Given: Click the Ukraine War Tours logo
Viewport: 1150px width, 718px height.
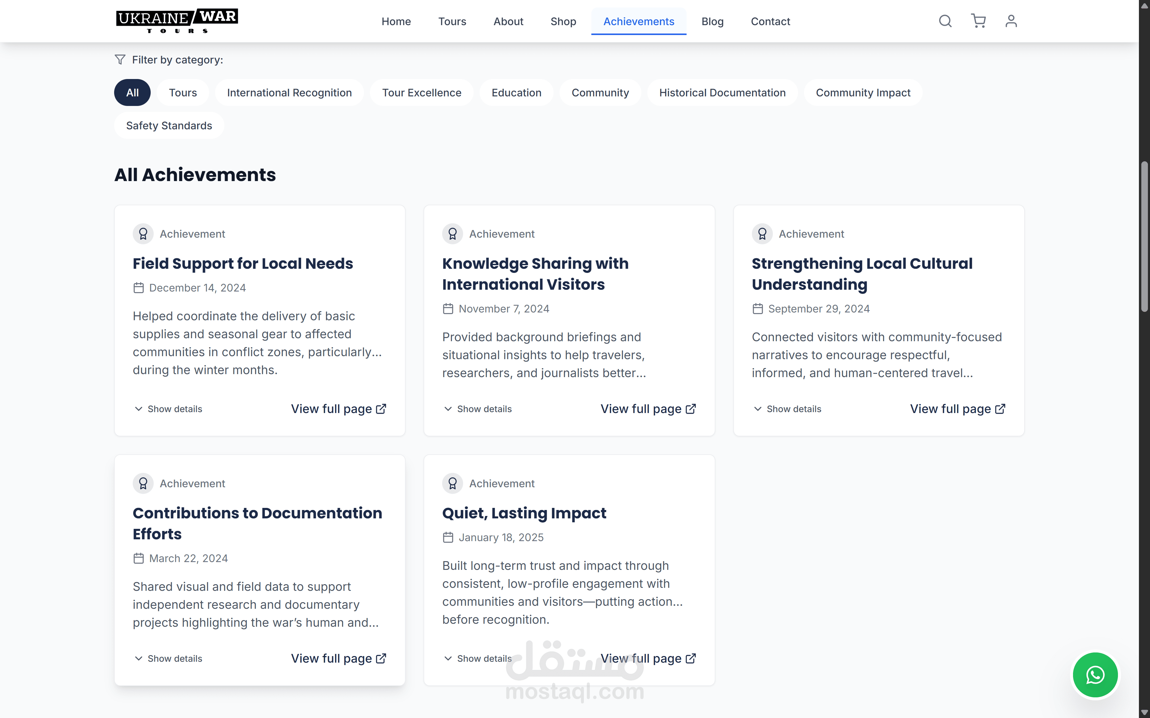Looking at the screenshot, I should [177, 21].
